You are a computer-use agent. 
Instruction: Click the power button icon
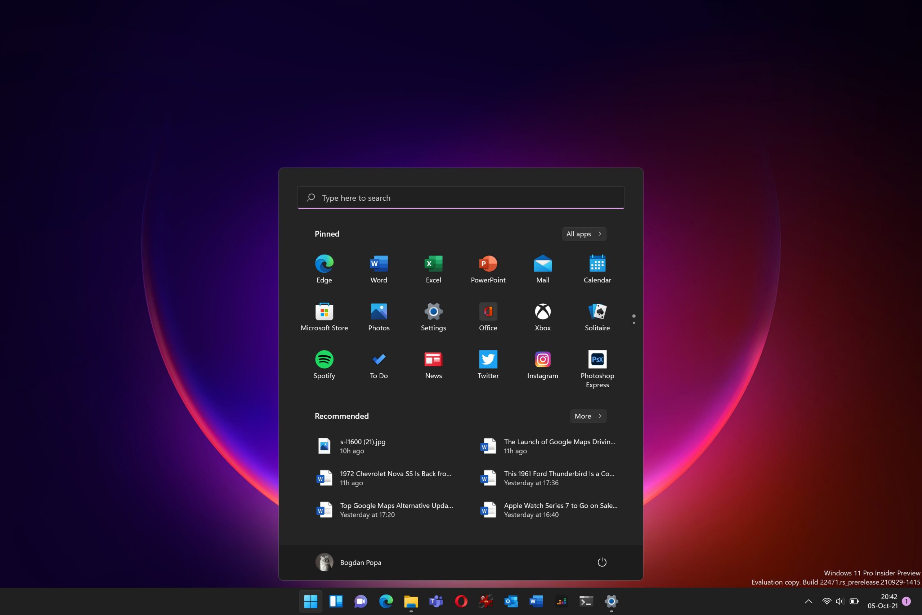[x=602, y=562]
